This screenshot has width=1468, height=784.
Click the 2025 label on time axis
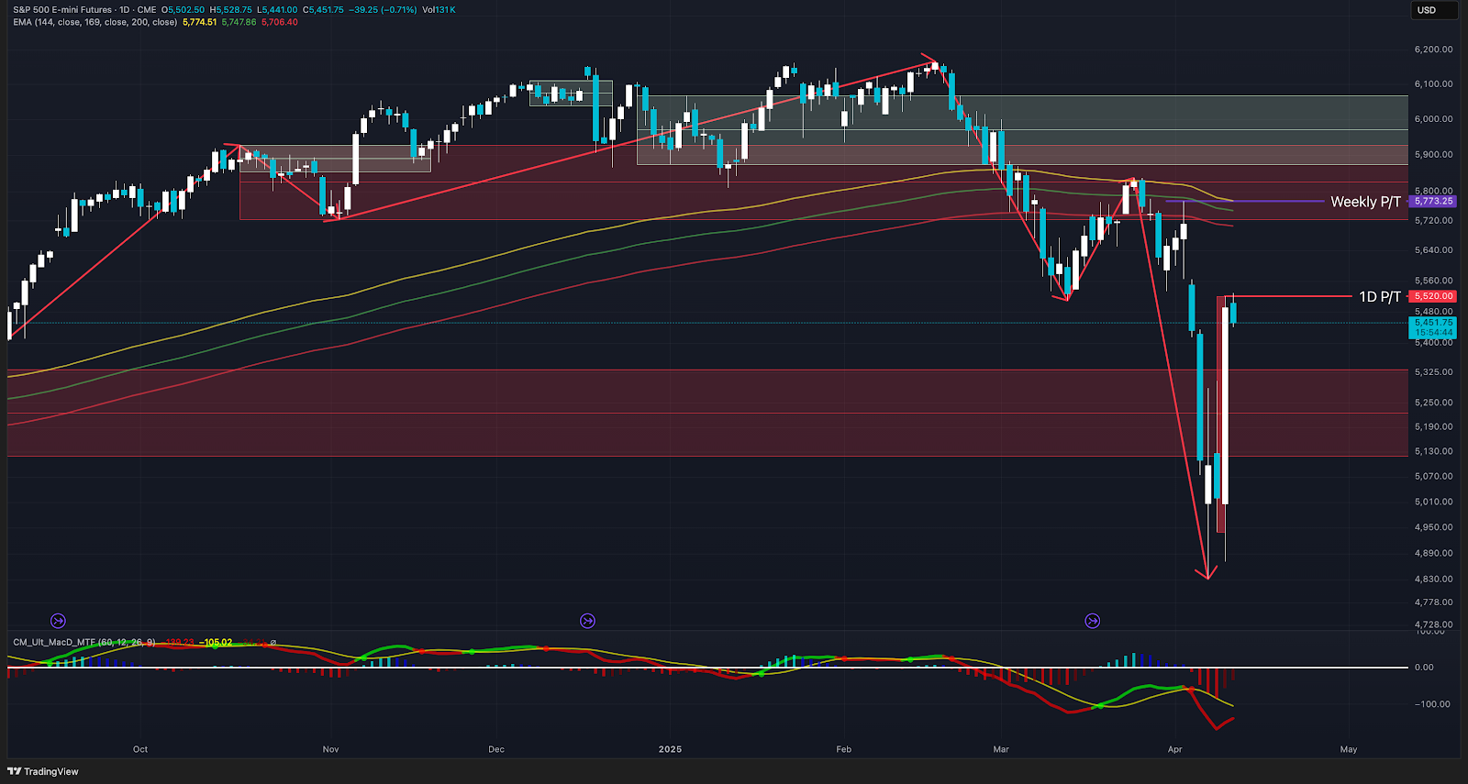tap(670, 749)
